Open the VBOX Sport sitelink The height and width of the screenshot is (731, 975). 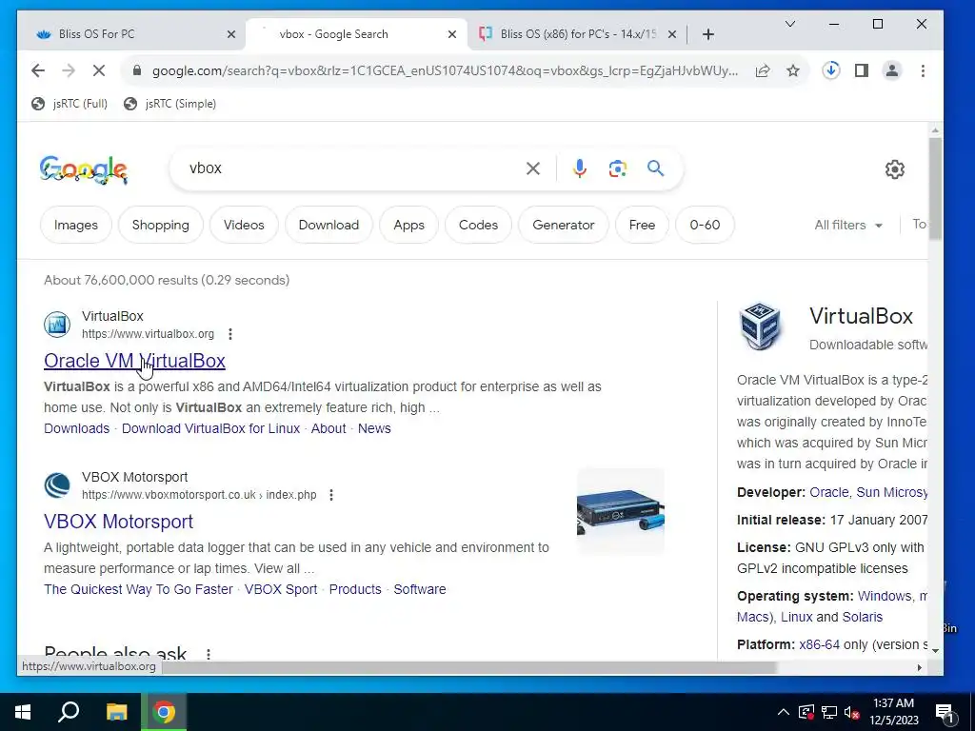(x=281, y=589)
